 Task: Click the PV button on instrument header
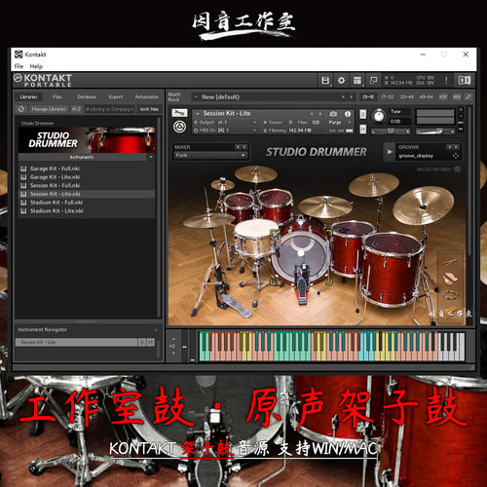pyautogui.click(x=461, y=130)
